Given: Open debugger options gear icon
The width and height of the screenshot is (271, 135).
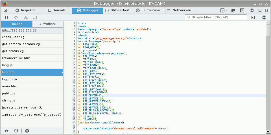Looking at the screenshot, I should [264, 17].
